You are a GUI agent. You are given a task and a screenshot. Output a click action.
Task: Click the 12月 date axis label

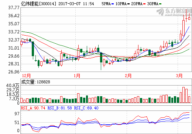point(26,76)
